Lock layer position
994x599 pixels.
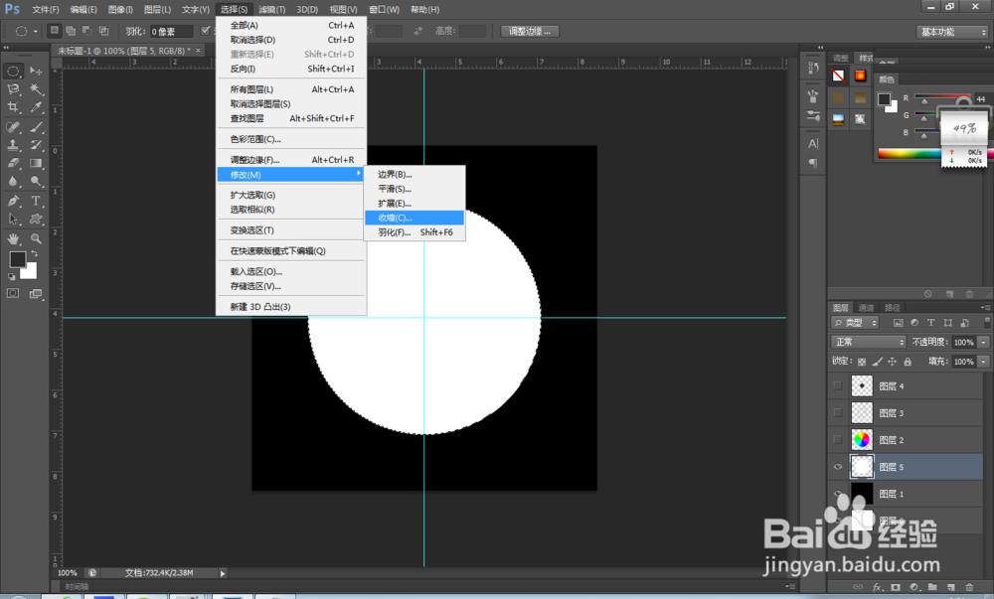[x=892, y=362]
